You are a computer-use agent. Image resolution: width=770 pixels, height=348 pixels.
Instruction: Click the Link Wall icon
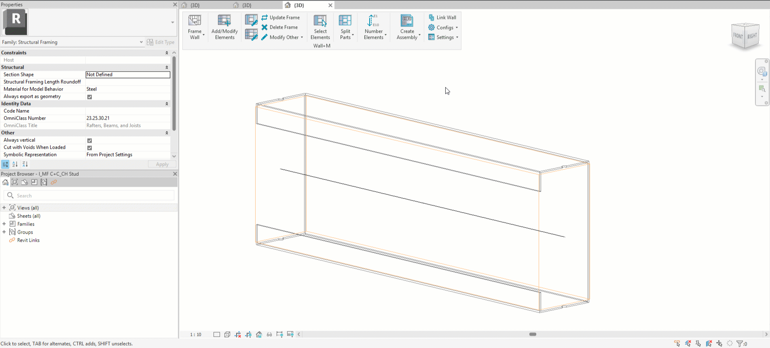432,17
